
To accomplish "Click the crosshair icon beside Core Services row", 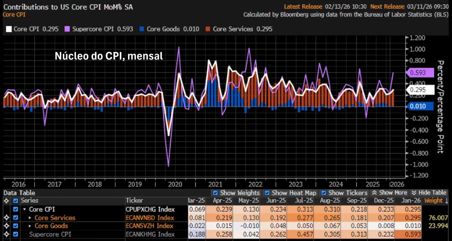I will point(6,218).
